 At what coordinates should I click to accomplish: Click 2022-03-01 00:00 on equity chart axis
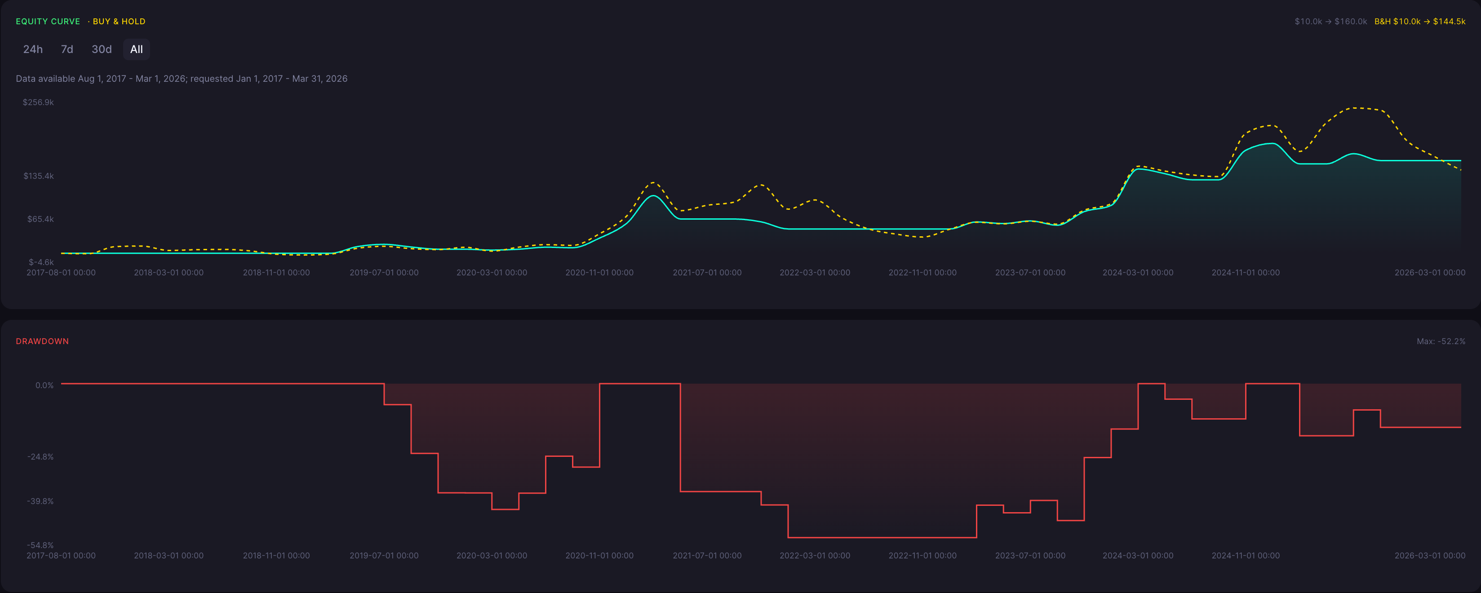(x=815, y=272)
